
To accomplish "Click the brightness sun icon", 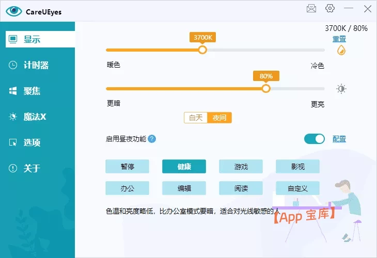I will click(x=341, y=89).
